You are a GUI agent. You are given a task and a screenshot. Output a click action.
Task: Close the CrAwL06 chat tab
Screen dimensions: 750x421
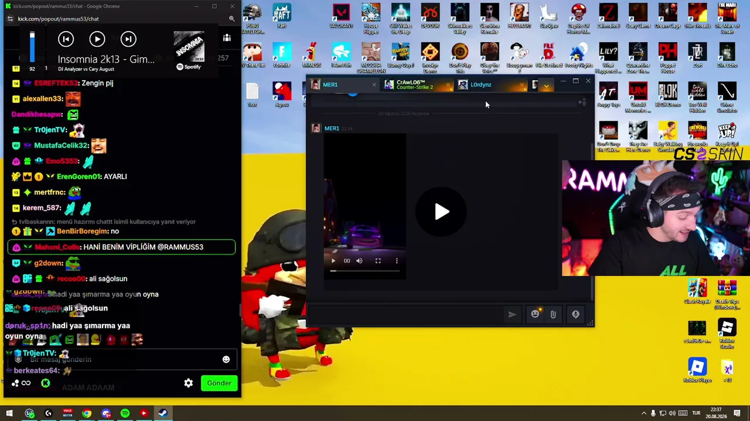point(448,85)
